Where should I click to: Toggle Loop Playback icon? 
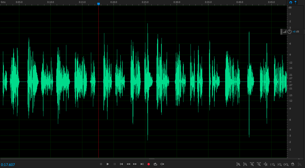pyautogui.click(x=155, y=164)
